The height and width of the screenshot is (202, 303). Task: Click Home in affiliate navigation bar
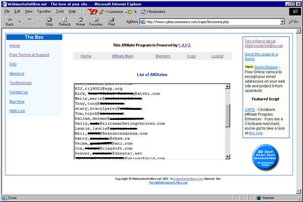[x=86, y=56]
